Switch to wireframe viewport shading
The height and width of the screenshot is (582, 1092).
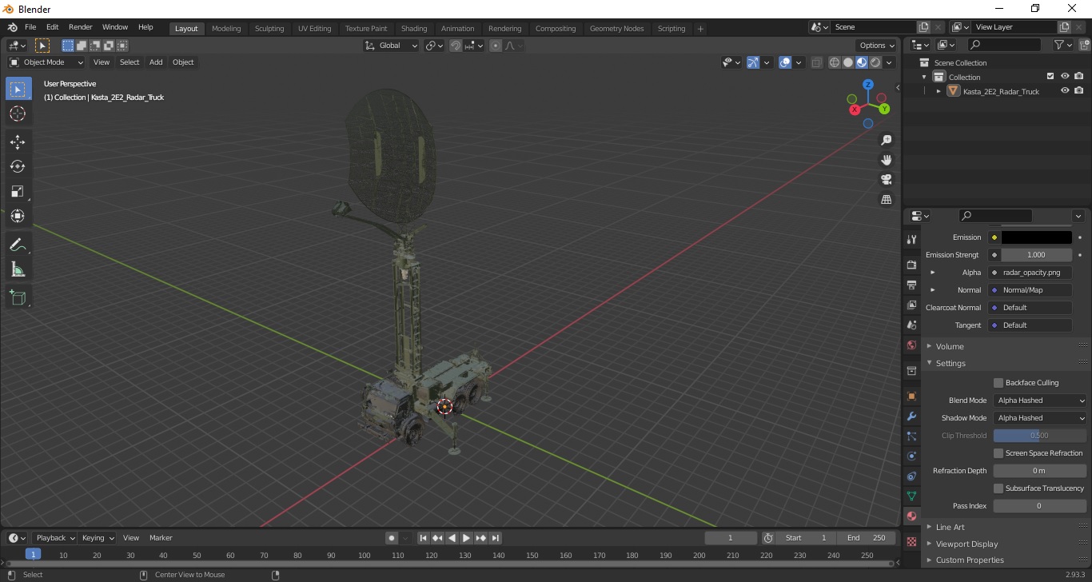[x=835, y=62]
